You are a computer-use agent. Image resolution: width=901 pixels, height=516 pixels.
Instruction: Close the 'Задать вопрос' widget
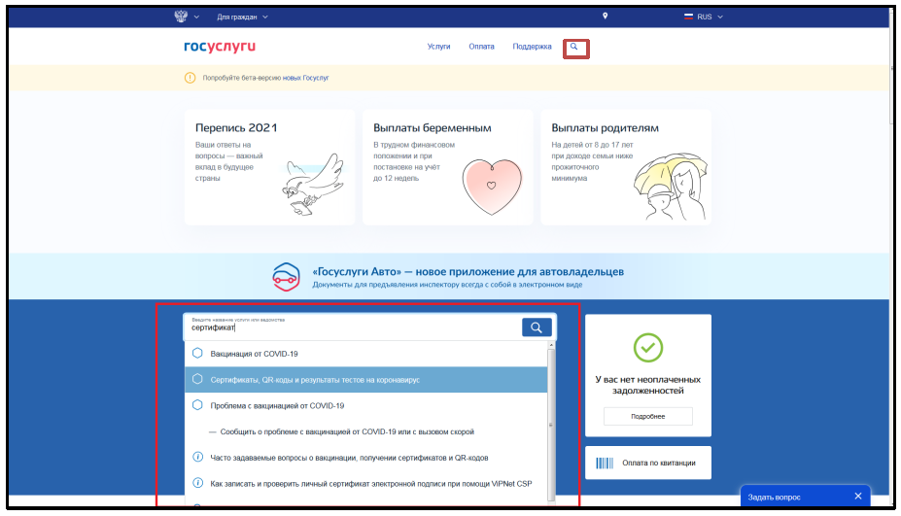(858, 496)
